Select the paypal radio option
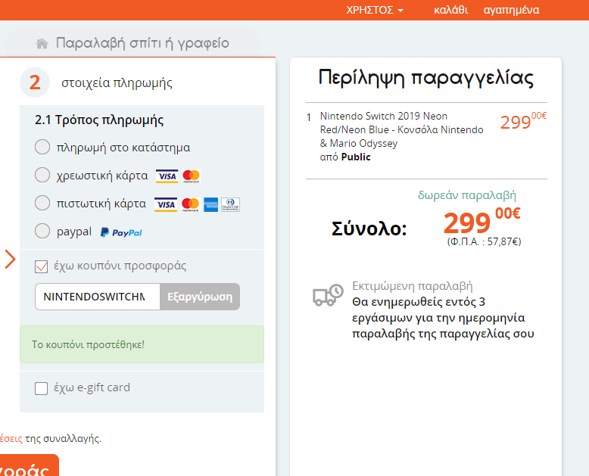The width and height of the screenshot is (589, 476). [x=42, y=231]
